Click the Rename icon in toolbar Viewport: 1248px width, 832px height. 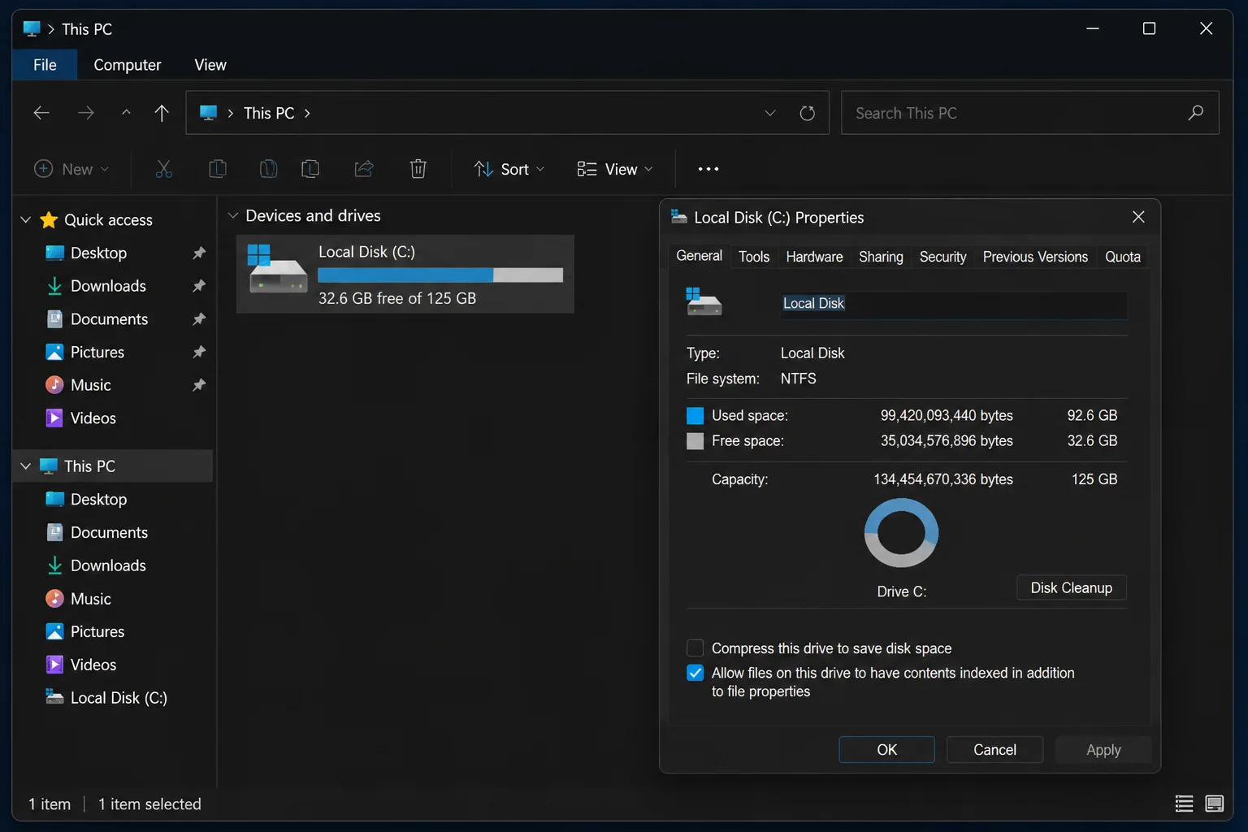point(310,169)
